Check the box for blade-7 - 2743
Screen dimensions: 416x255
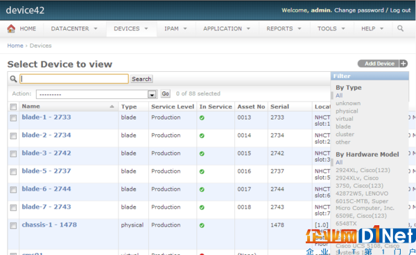tap(13, 207)
